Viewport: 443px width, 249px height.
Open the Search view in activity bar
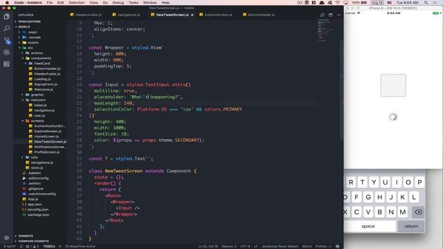point(7,28)
